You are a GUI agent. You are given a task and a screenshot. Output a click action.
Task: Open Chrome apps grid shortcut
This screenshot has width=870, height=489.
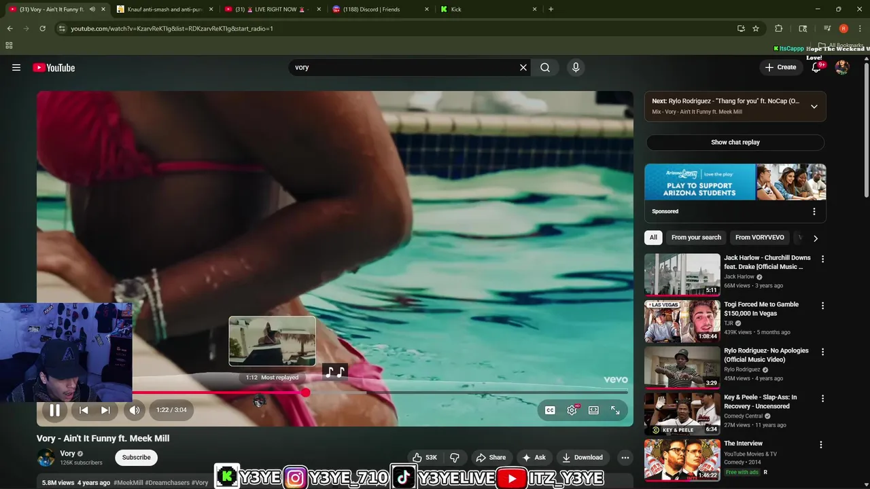(x=9, y=46)
